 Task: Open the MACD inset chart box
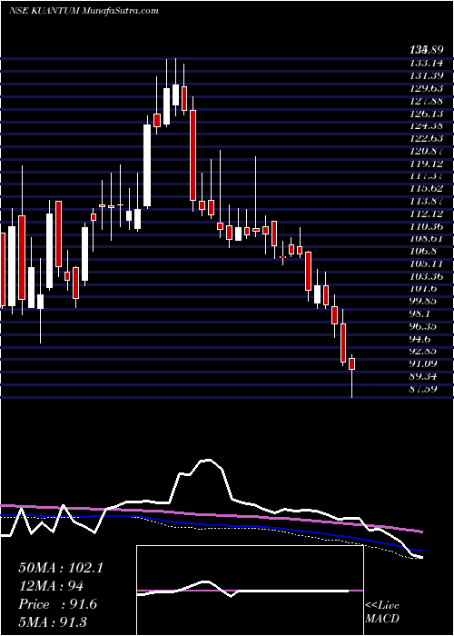coord(250,591)
